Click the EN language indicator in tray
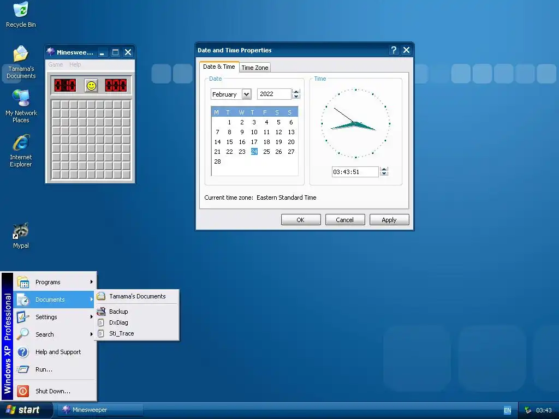 point(507,410)
